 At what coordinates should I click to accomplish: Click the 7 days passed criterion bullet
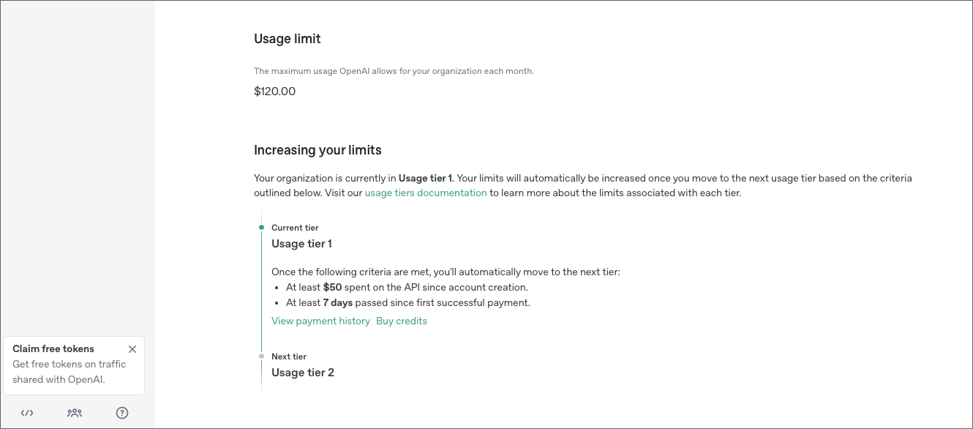coord(407,303)
